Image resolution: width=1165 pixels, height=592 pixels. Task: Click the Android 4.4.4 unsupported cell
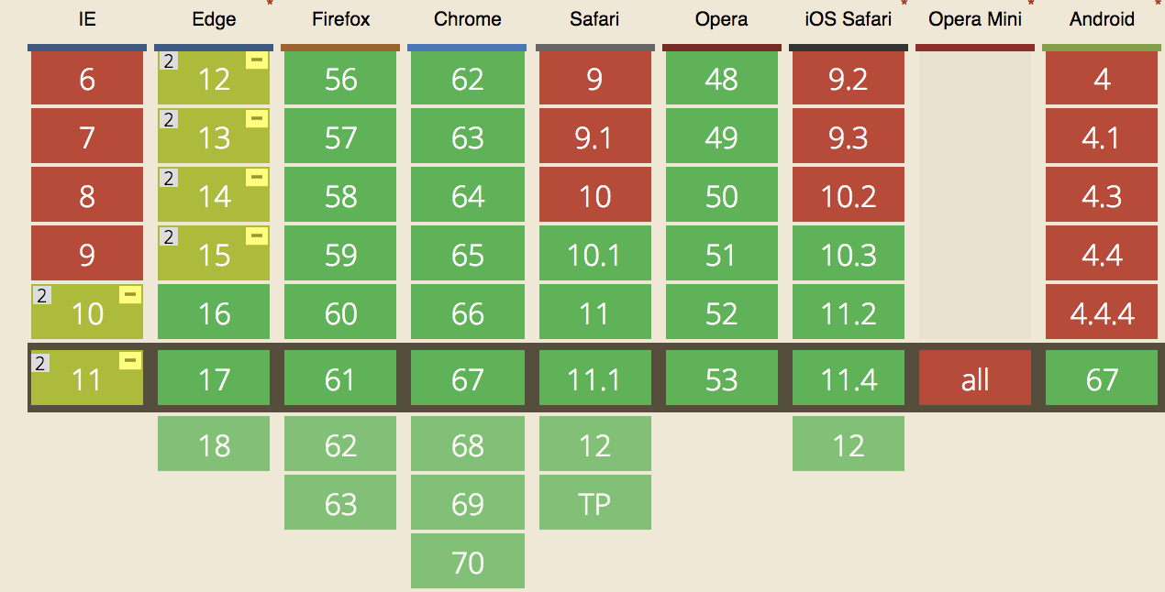tap(1102, 312)
